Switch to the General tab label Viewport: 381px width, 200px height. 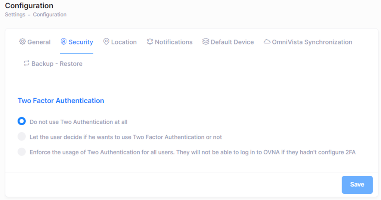coord(39,42)
